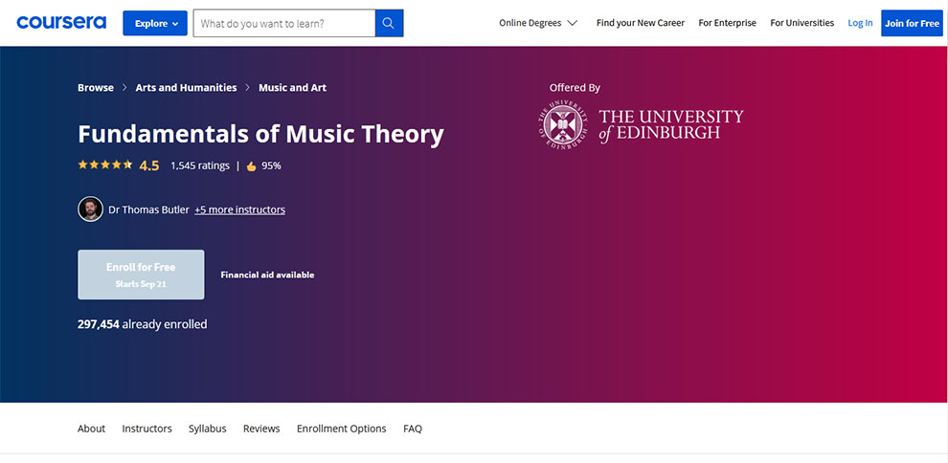This screenshot has width=948, height=463.
Task: Switch to Syllabus tab
Action: 208,429
